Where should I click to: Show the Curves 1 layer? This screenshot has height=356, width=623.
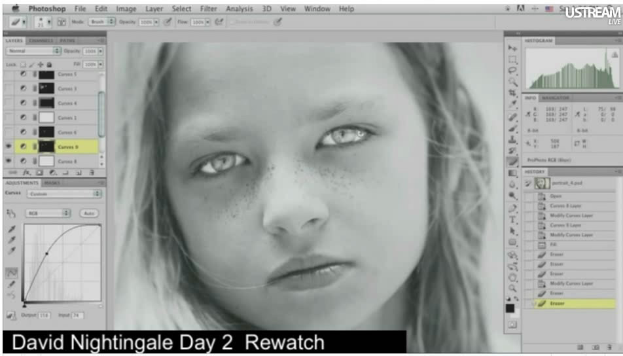pyautogui.click(x=9, y=118)
